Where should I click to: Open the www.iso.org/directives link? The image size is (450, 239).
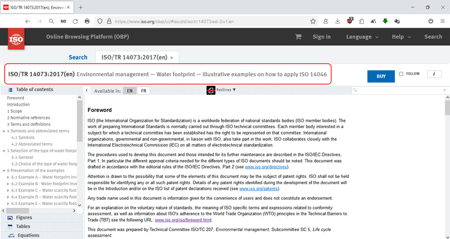pyautogui.click(x=266, y=167)
